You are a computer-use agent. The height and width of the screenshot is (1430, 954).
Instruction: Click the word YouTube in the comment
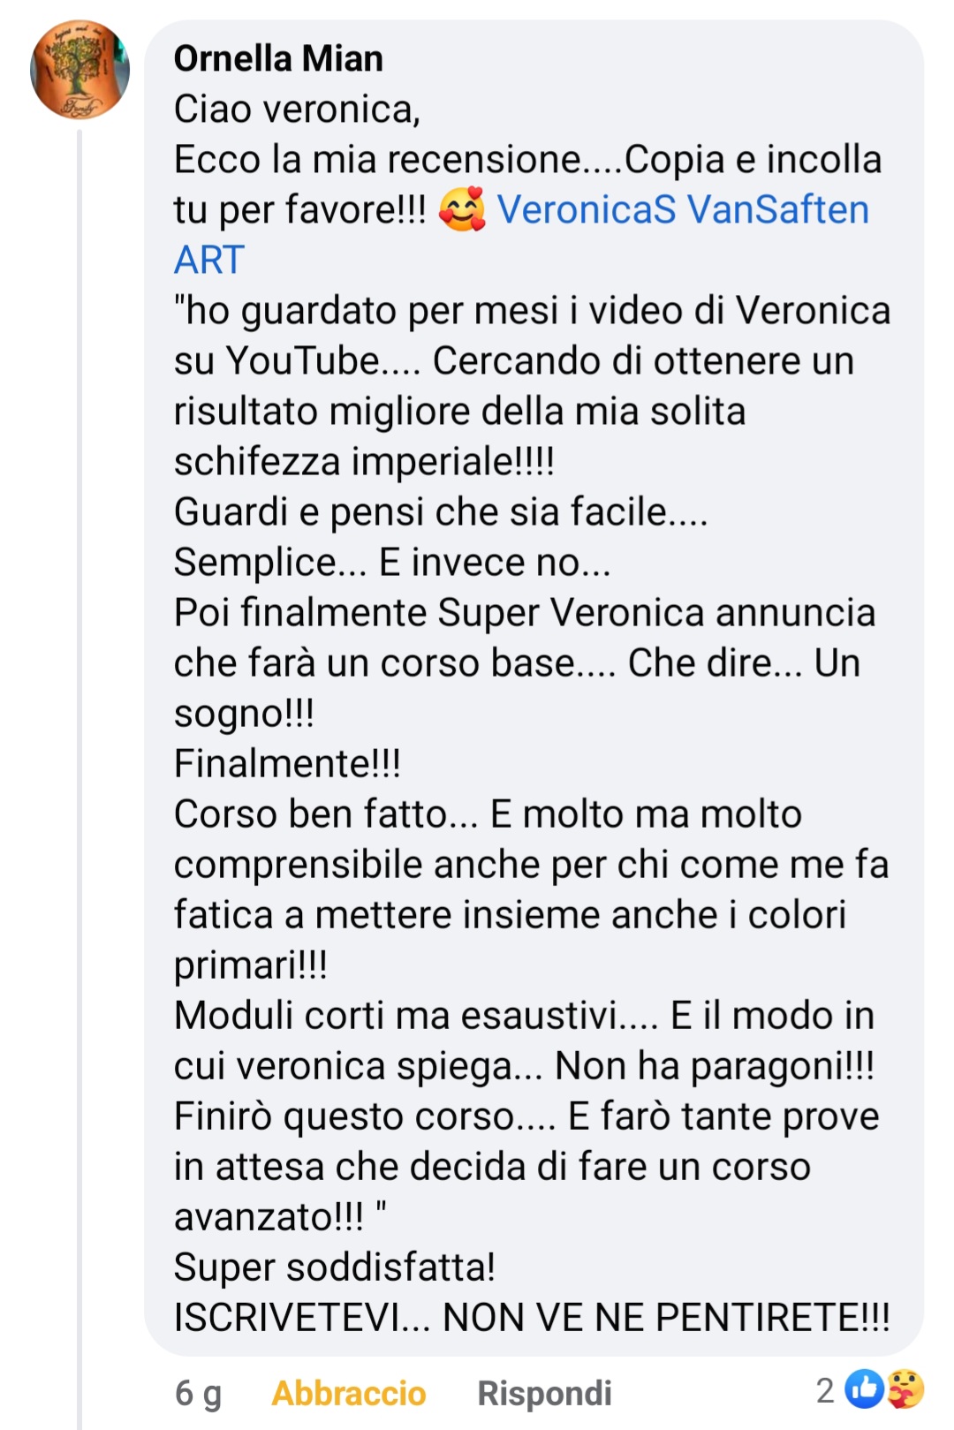pos(302,361)
